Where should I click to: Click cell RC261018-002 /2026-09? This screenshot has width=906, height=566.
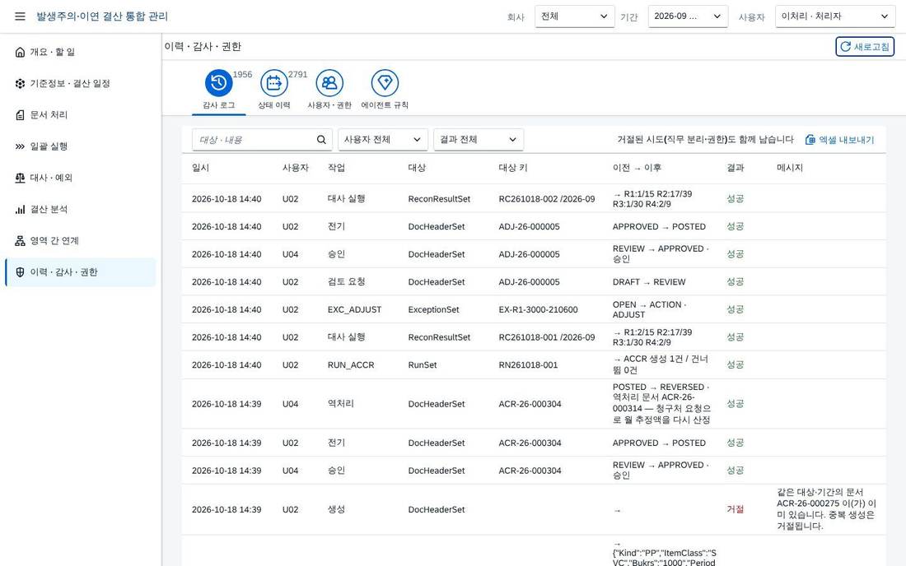(x=547, y=199)
